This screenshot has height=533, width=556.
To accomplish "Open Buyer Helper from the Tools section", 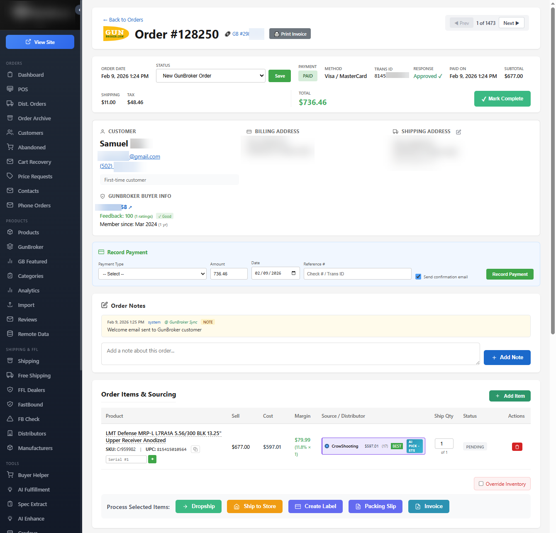I will tap(10, 475).
